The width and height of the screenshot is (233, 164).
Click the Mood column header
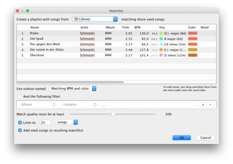204,28
